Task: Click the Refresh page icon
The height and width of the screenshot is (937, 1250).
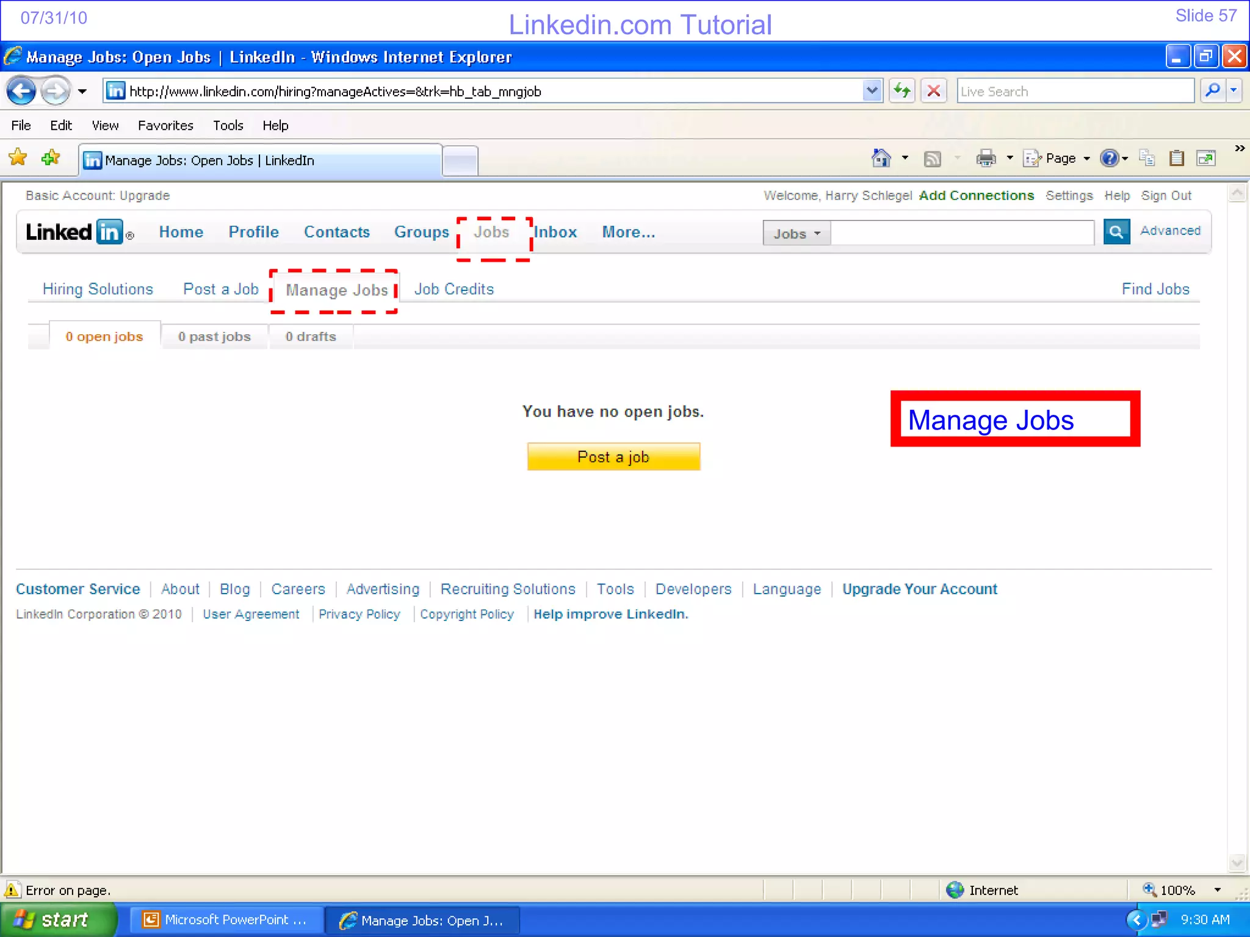Action: click(902, 91)
